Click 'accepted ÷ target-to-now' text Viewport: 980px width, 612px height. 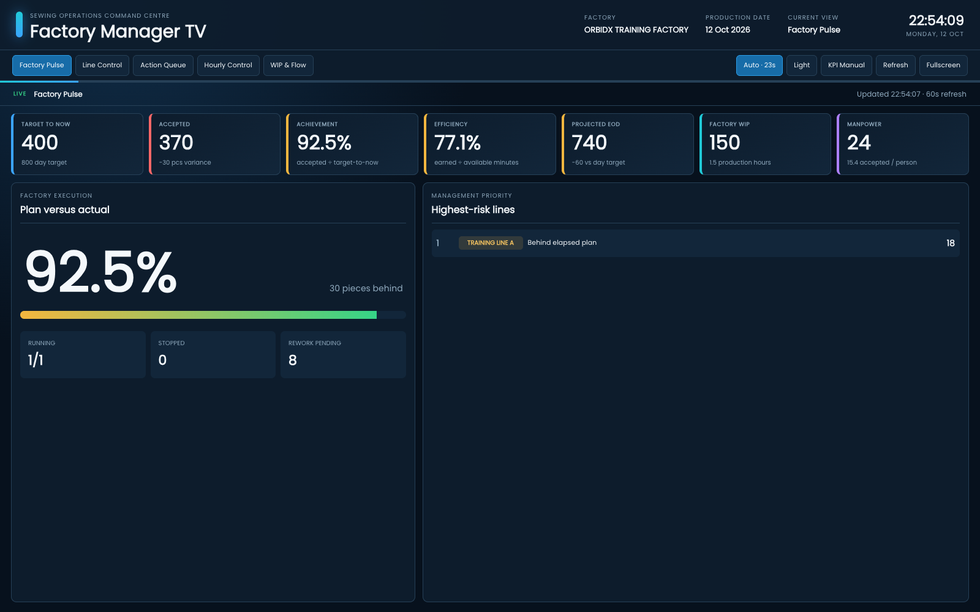coord(337,163)
